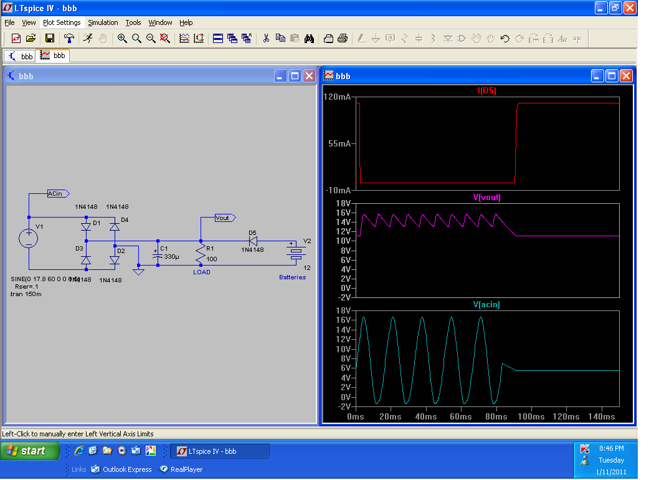Launch Internet Explorer from quick launch
The width and height of the screenshot is (649, 480).
pos(79,451)
